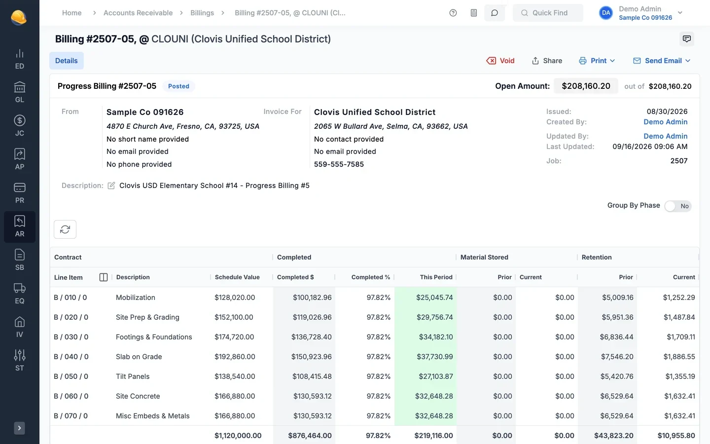Viewport: 710px width, 444px height.
Task: Click the help question mark icon
Action: pyautogui.click(x=453, y=13)
